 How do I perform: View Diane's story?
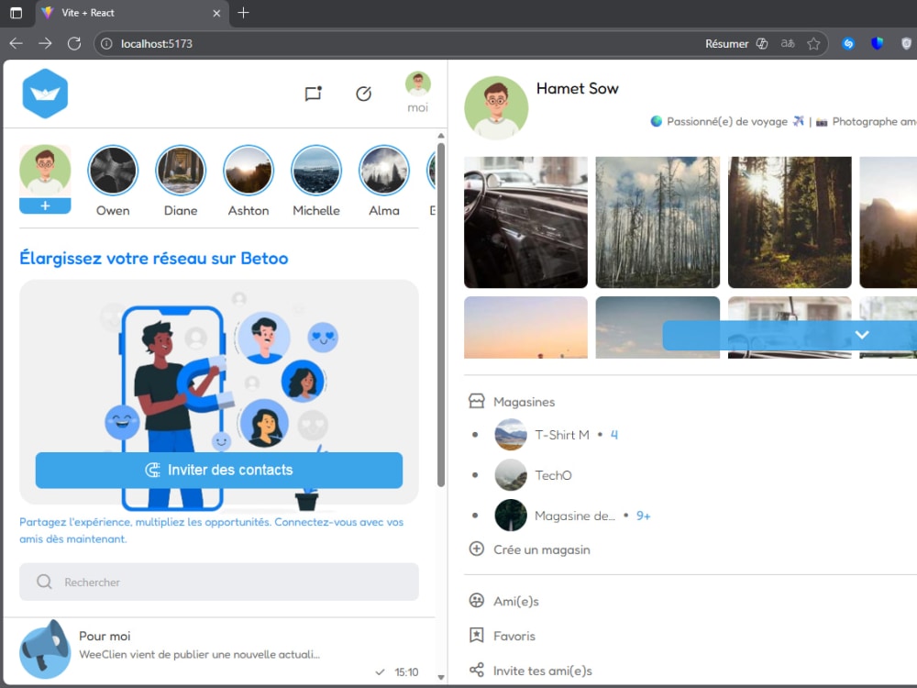[181, 171]
